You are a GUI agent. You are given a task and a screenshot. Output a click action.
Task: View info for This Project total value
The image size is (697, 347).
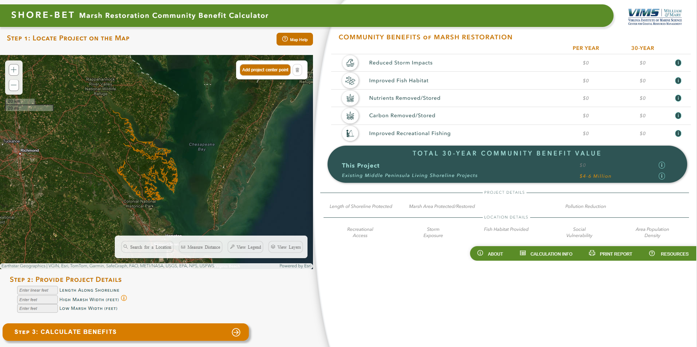click(x=662, y=165)
